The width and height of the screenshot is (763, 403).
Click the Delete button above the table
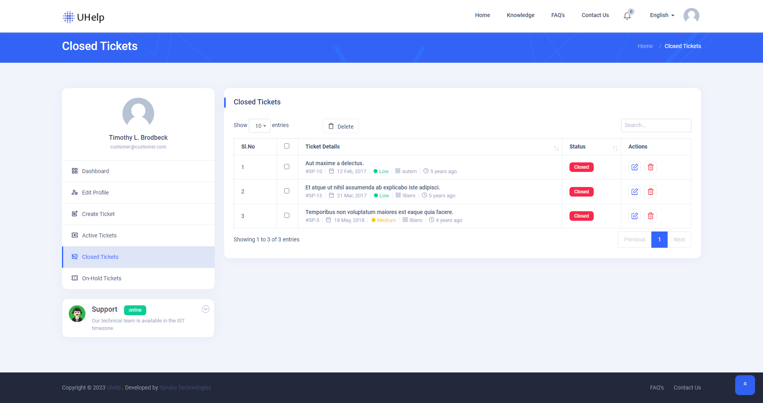(341, 126)
